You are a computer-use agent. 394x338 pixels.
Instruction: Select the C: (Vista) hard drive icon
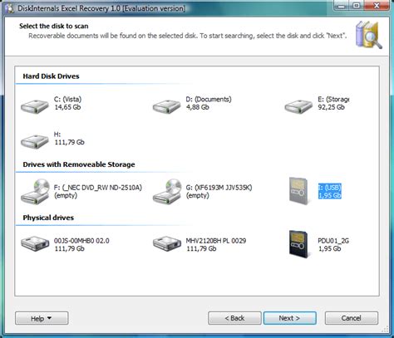(x=35, y=106)
